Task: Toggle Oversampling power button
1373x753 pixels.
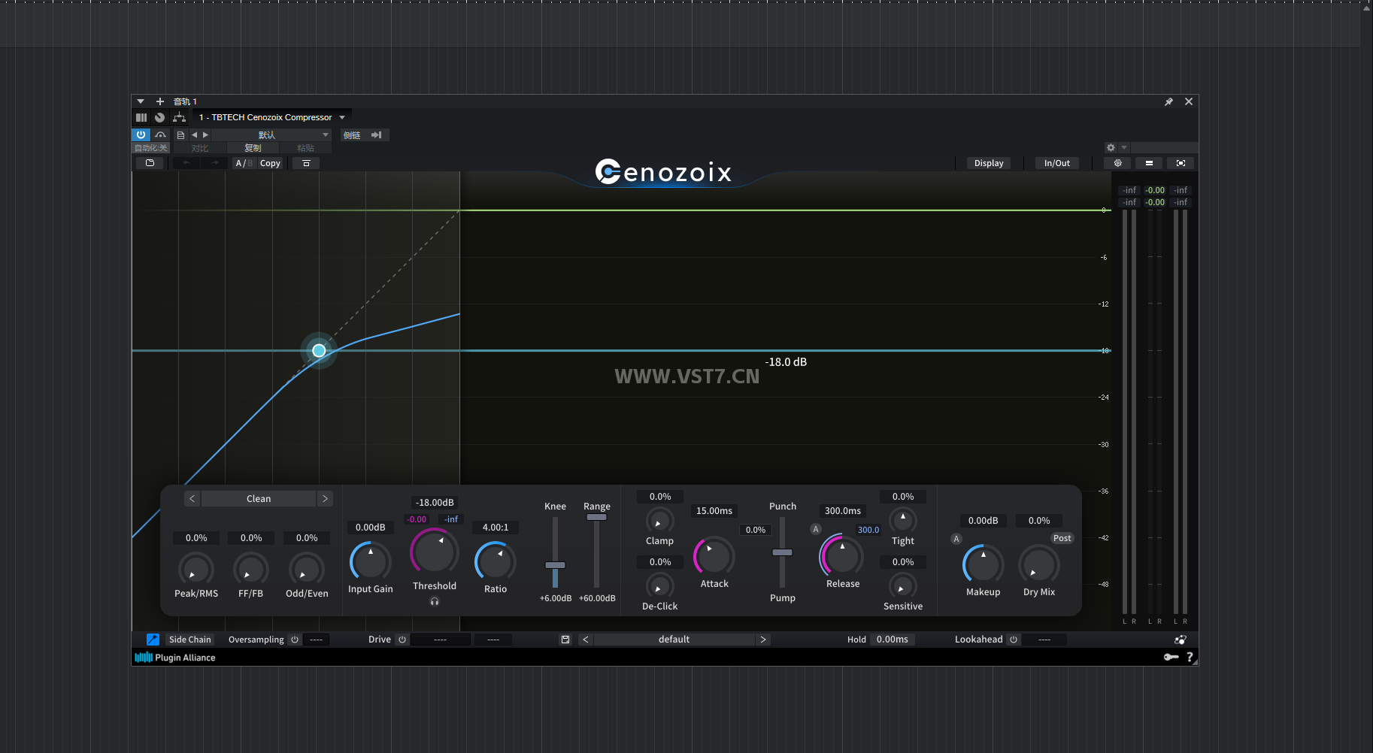Action: 295,640
